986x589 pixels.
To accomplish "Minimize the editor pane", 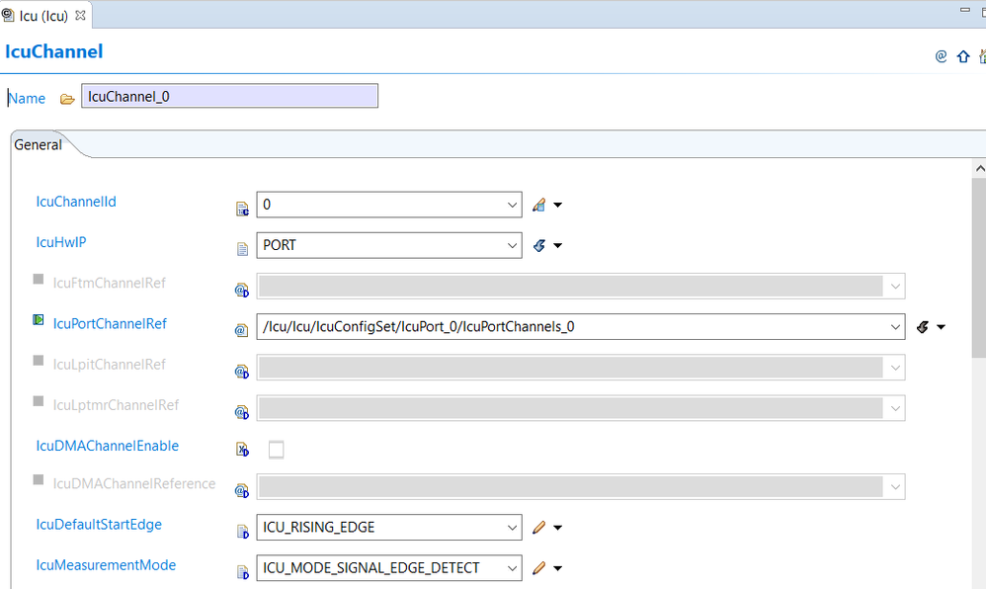I will [x=964, y=11].
